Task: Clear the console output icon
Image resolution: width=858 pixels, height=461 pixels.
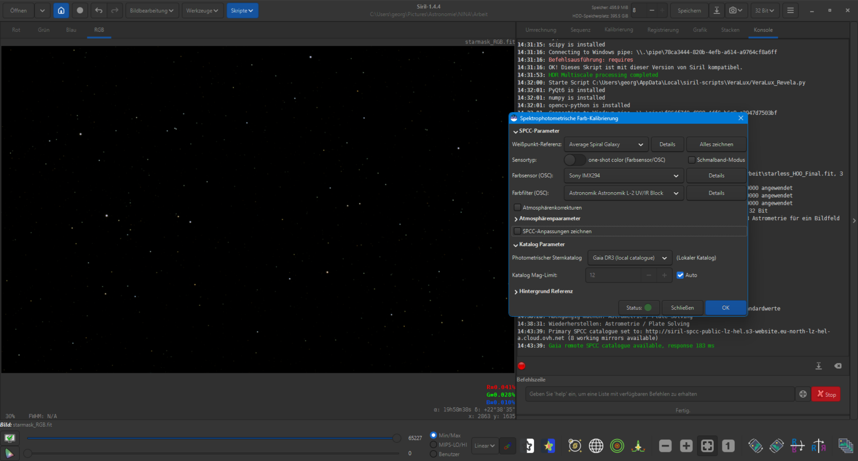Action: (838, 366)
